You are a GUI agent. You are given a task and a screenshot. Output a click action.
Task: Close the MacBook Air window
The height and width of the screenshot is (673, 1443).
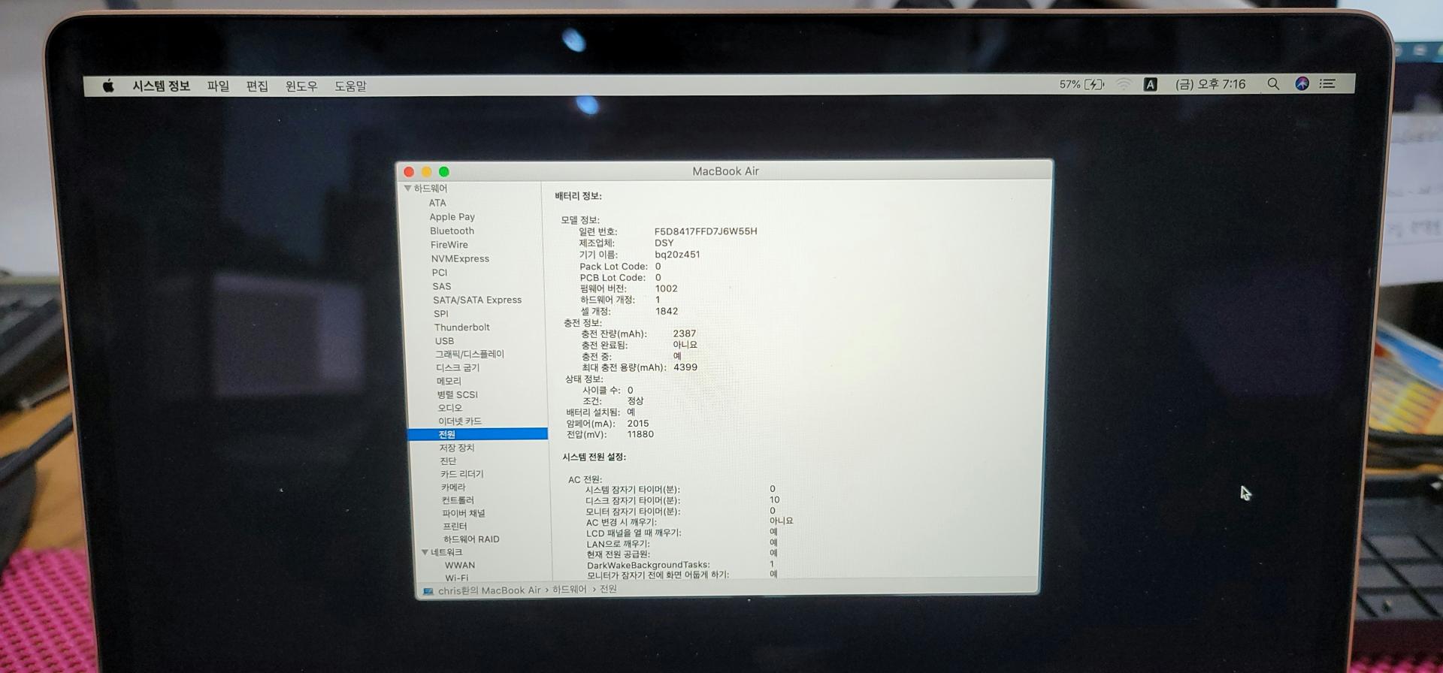click(409, 172)
